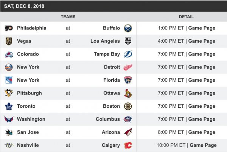This screenshot has height=152, width=227.
Task: Select the Colorado team name
Action: [x=28, y=54]
